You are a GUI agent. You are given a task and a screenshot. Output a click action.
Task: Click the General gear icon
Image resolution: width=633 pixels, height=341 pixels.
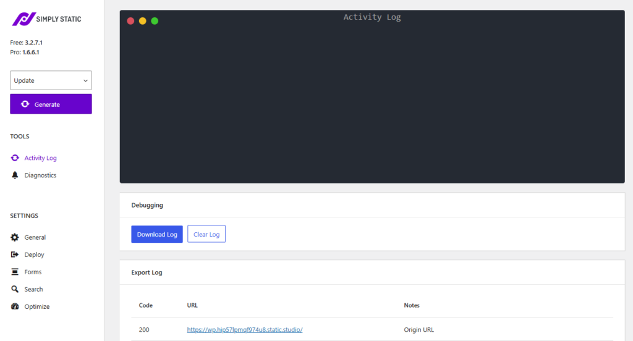click(x=15, y=237)
